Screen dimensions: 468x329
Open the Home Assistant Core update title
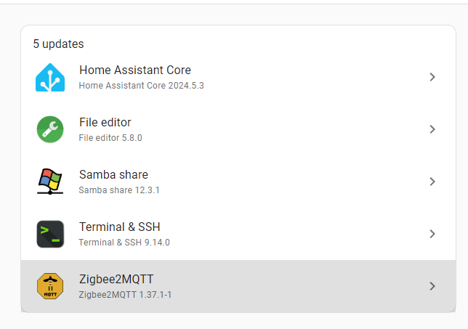[135, 70]
